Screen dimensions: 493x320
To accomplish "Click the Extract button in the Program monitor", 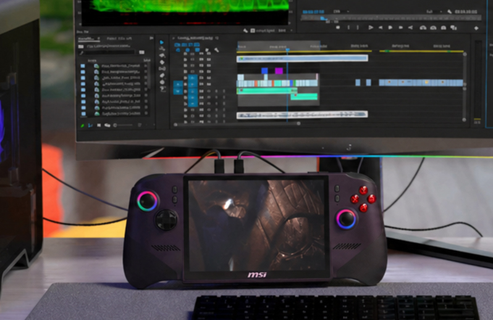I will (x=433, y=28).
